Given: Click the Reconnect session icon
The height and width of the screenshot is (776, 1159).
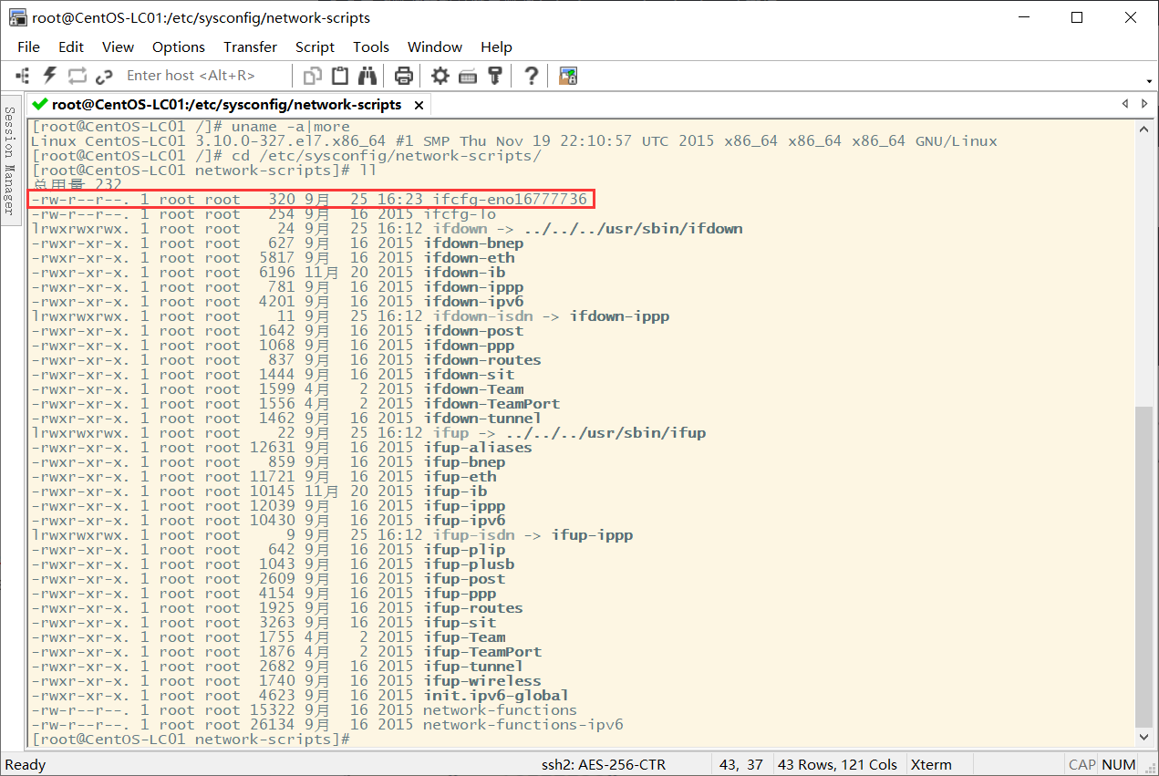Looking at the screenshot, I should pyautogui.click(x=77, y=76).
